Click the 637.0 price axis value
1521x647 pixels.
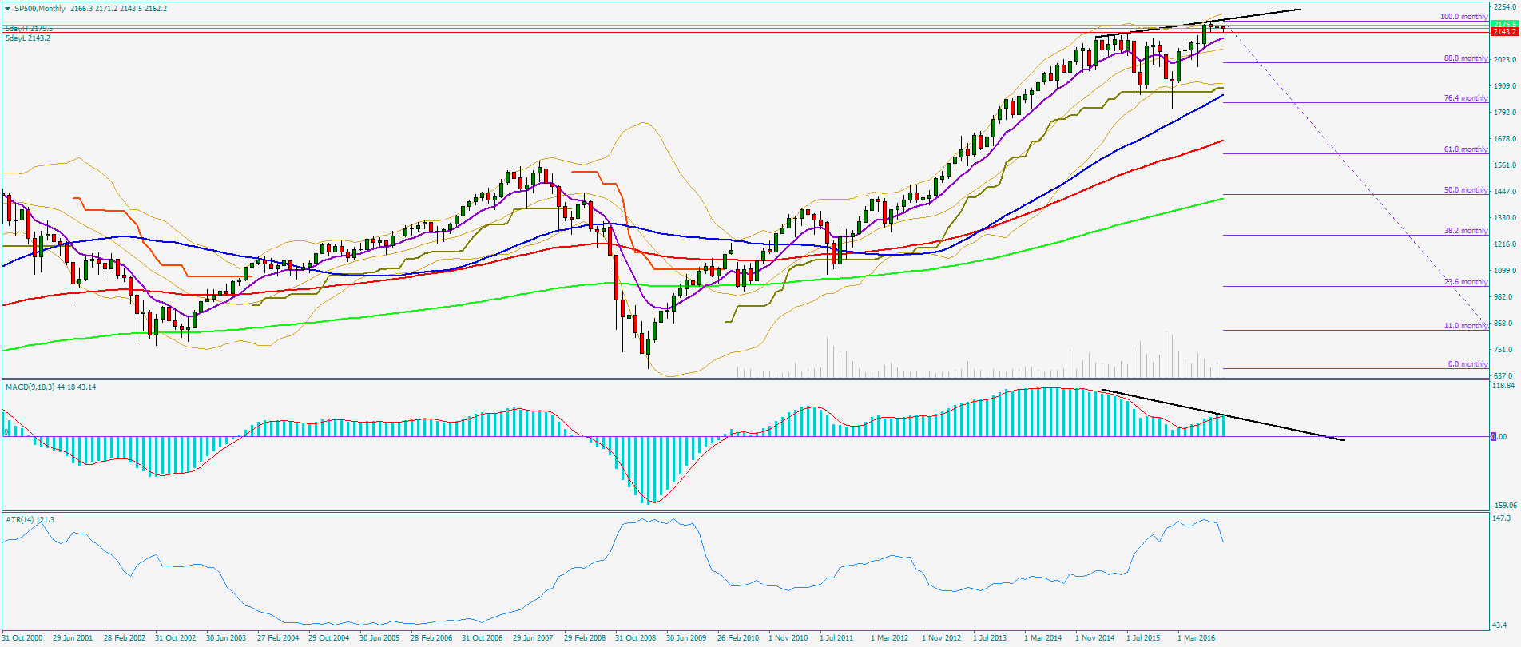(x=1503, y=376)
